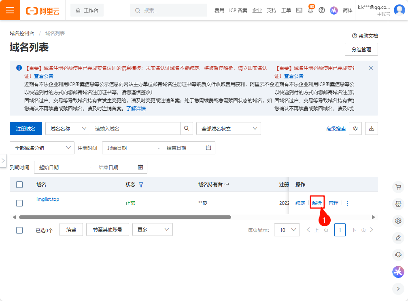The height and width of the screenshot is (301, 408).
Task: Open the notifications bell
Action: point(310,11)
